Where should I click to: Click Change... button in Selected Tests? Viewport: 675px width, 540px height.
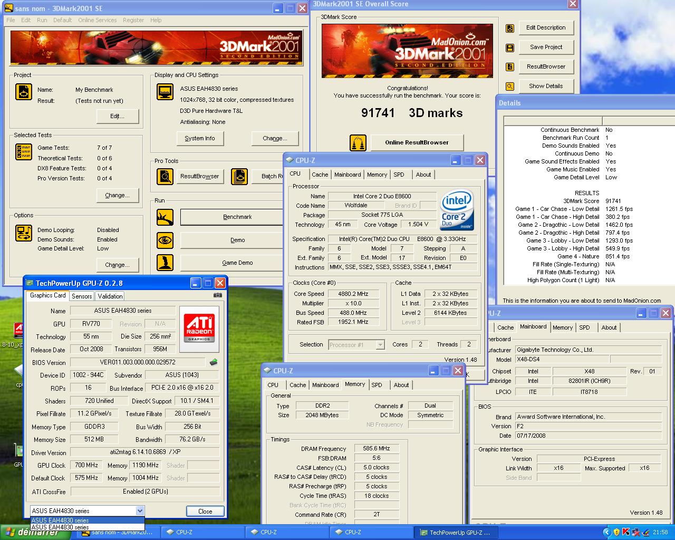click(x=117, y=195)
